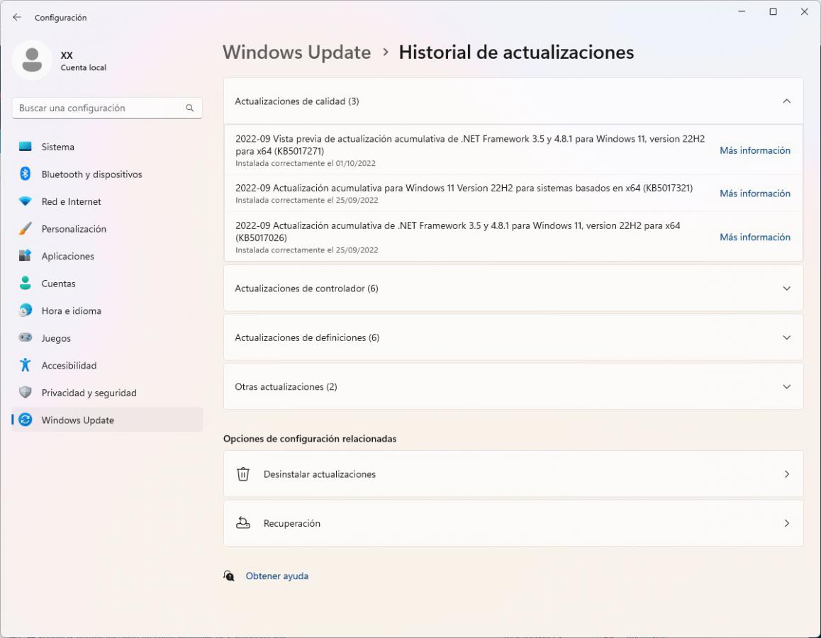Open Más información for KB5017271
The image size is (821, 638).
[x=754, y=150]
